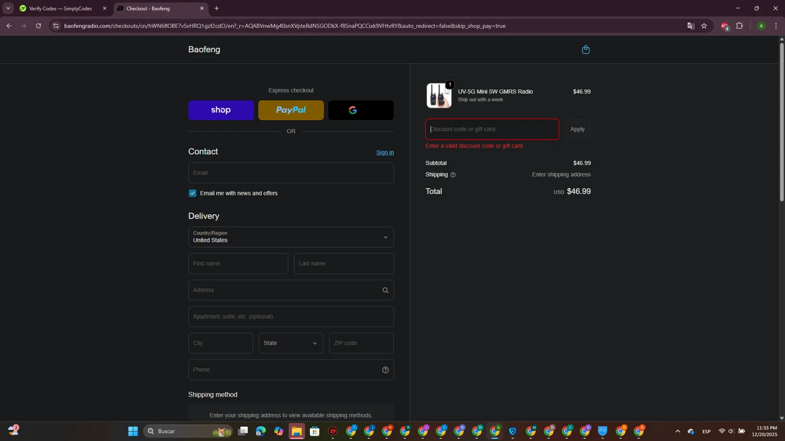Pay with the PayPal express button

tap(291, 110)
